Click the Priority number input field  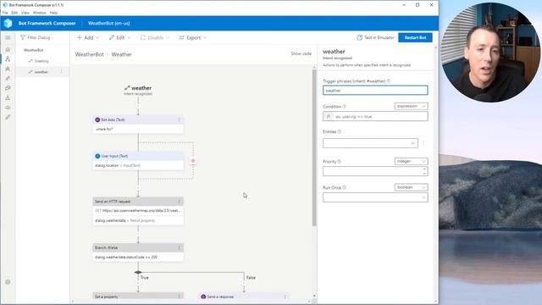click(x=375, y=171)
